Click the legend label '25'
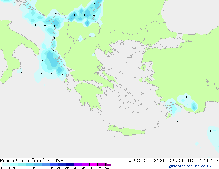219x169 pixels. [67, 168]
